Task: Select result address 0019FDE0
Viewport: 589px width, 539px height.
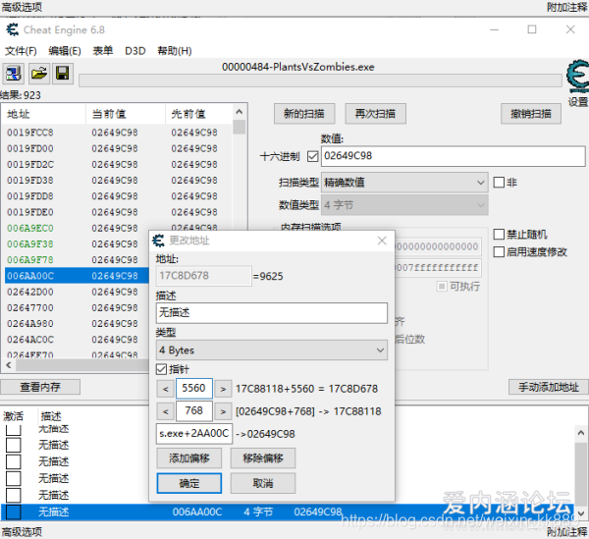Action: click(x=30, y=212)
